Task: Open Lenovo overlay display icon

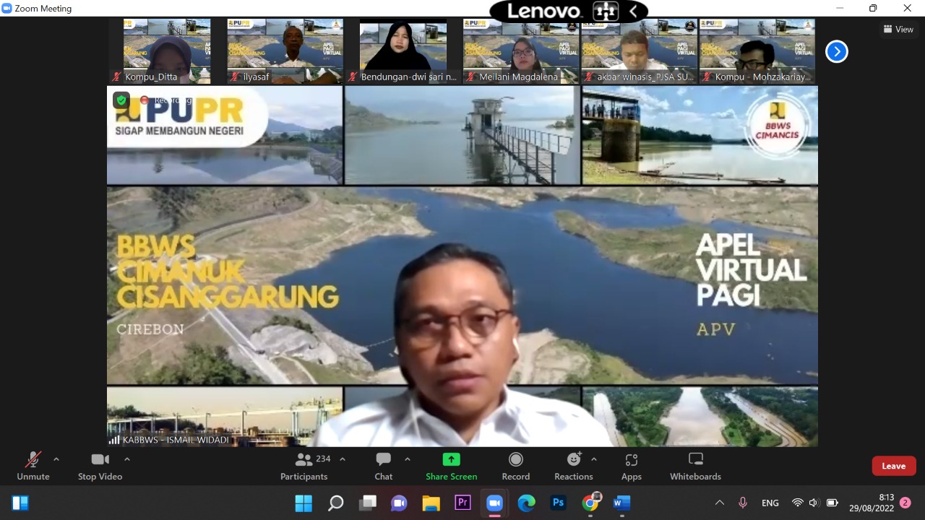Action: pyautogui.click(x=605, y=12)
